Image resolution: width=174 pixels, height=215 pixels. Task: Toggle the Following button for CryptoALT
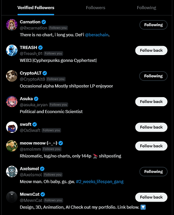point(153,76)
